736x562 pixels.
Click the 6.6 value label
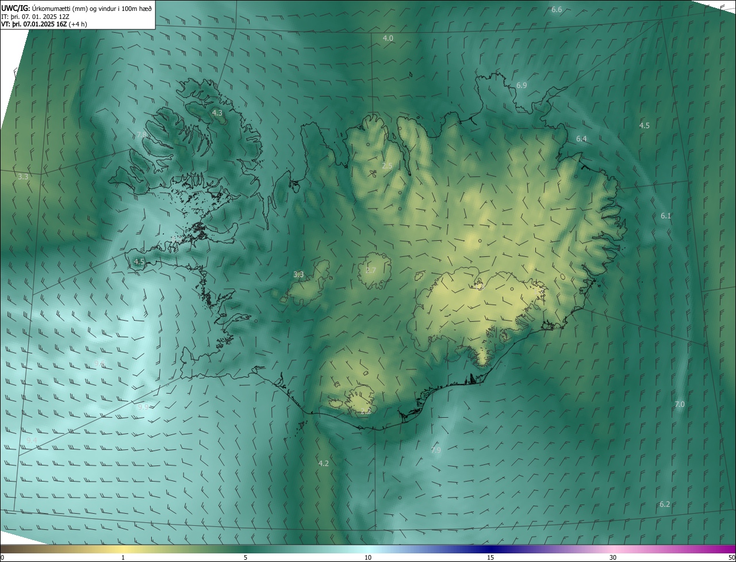point(557,10)
